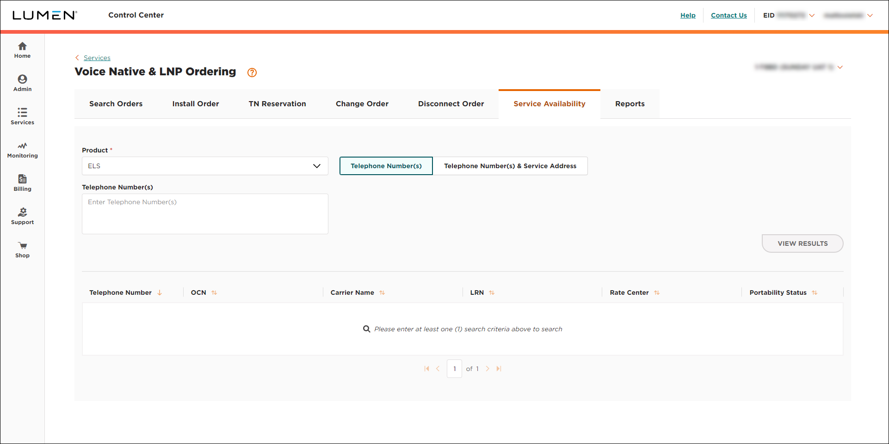Screen dimensions: 889x444
Task: Sort the Carrier Name column
Action: [382, 292]
